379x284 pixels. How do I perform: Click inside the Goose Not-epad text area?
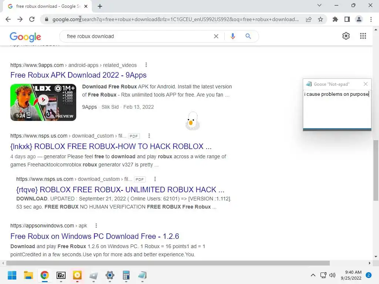[x=337, y=109]
